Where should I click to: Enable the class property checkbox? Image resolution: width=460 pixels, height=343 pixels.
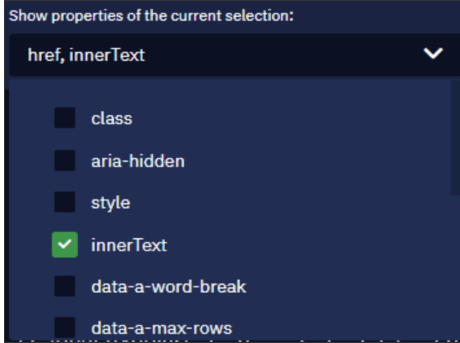point(65,118)
